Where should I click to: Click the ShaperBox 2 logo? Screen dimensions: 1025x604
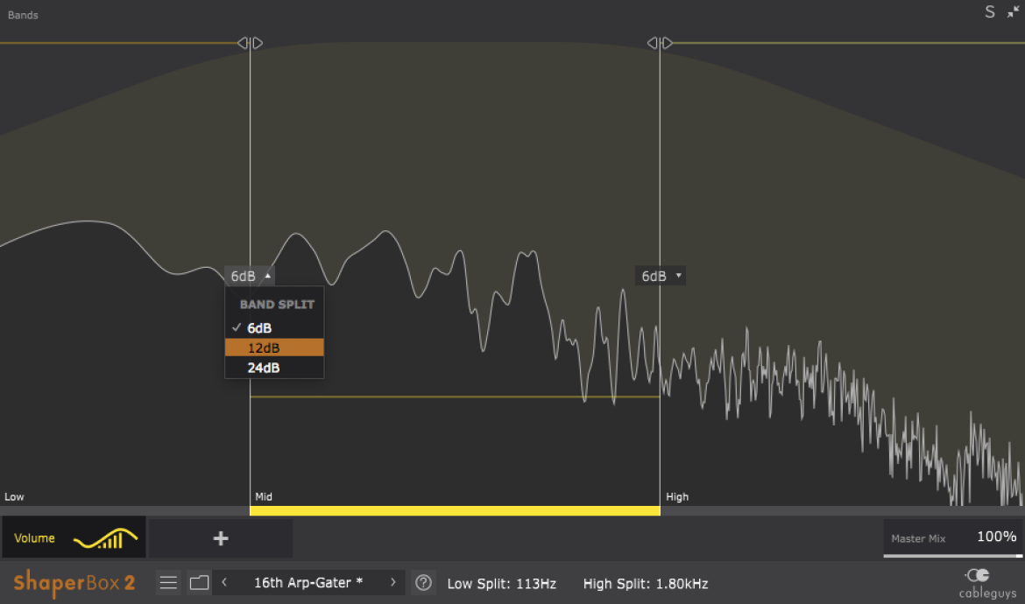(74, 582)
